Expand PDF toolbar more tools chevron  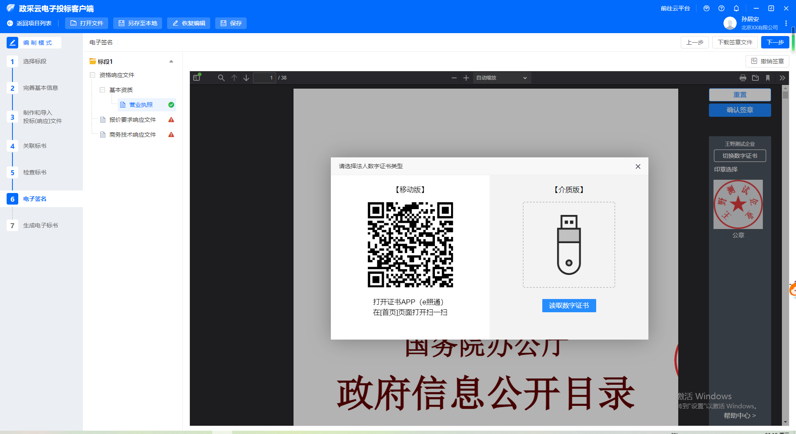click(x=782, y=78)
